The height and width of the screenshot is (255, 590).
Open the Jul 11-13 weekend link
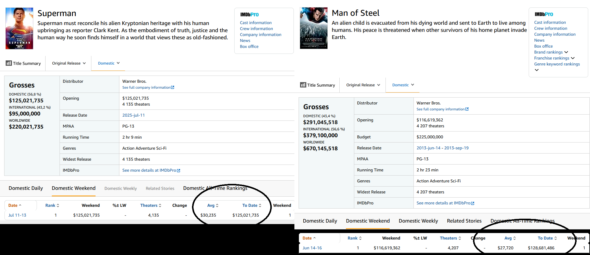click(17, 215)
